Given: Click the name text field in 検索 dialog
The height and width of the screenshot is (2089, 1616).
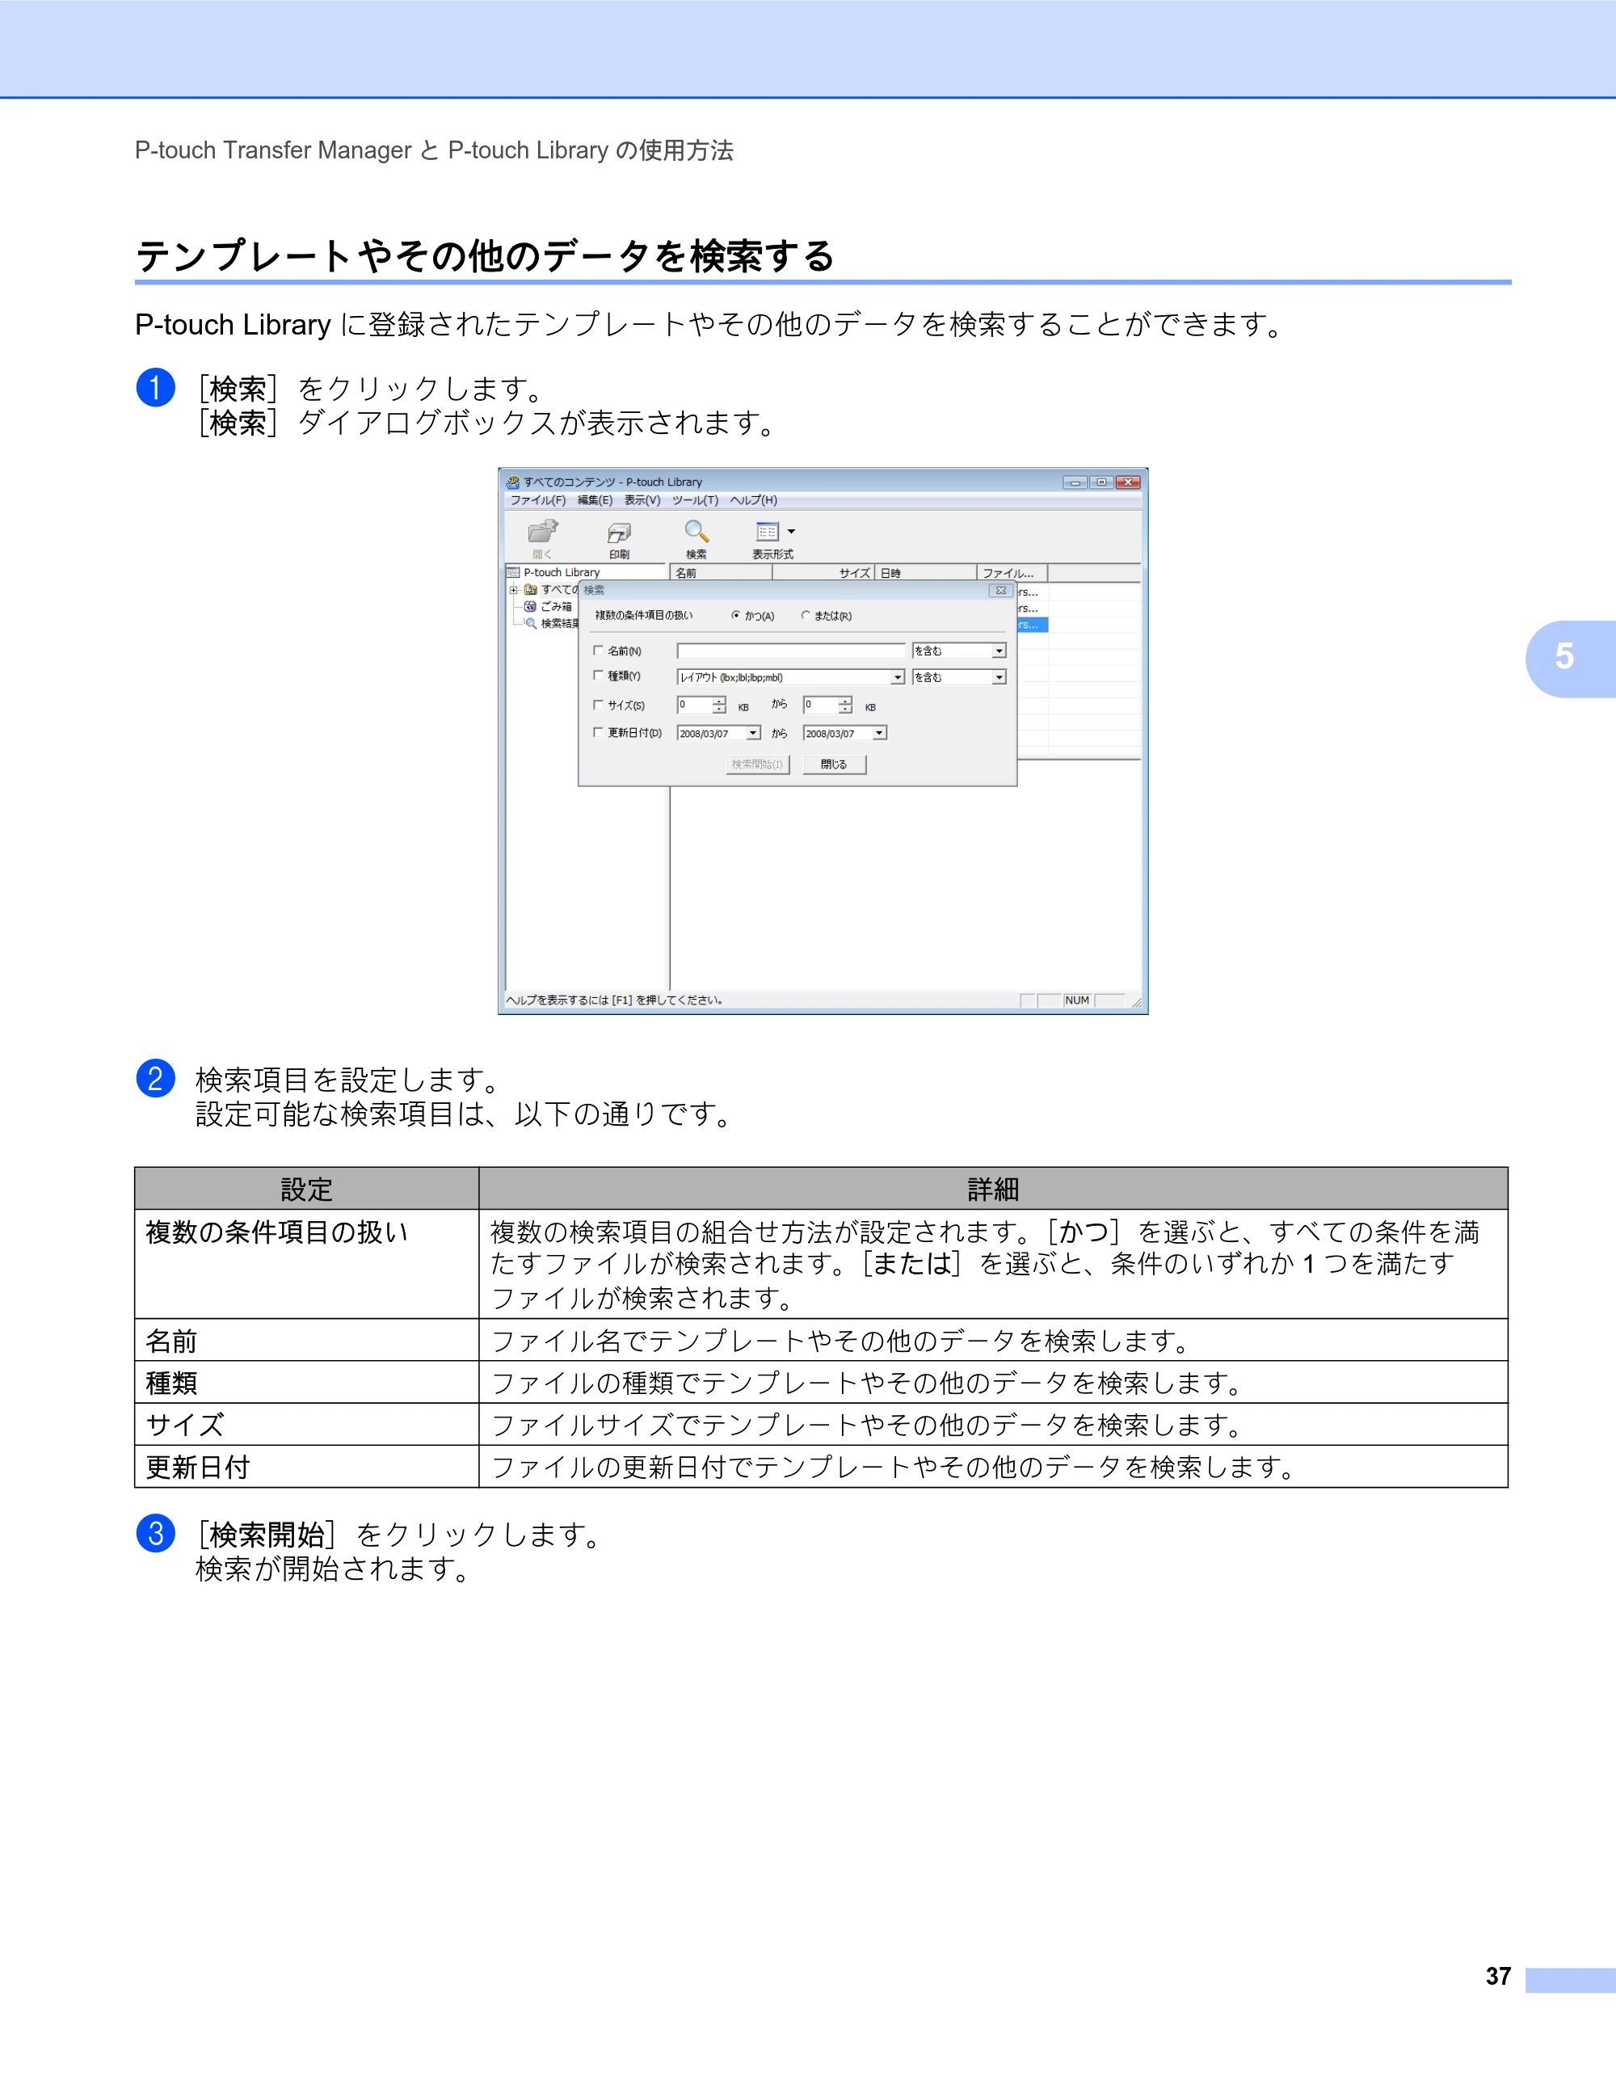Looking at the screenshot, I should pyautogui.click(x=791, y=651).
